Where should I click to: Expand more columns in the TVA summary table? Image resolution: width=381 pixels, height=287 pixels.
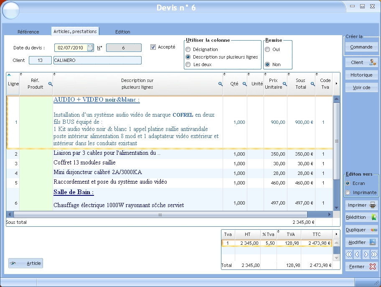point(336,234)
